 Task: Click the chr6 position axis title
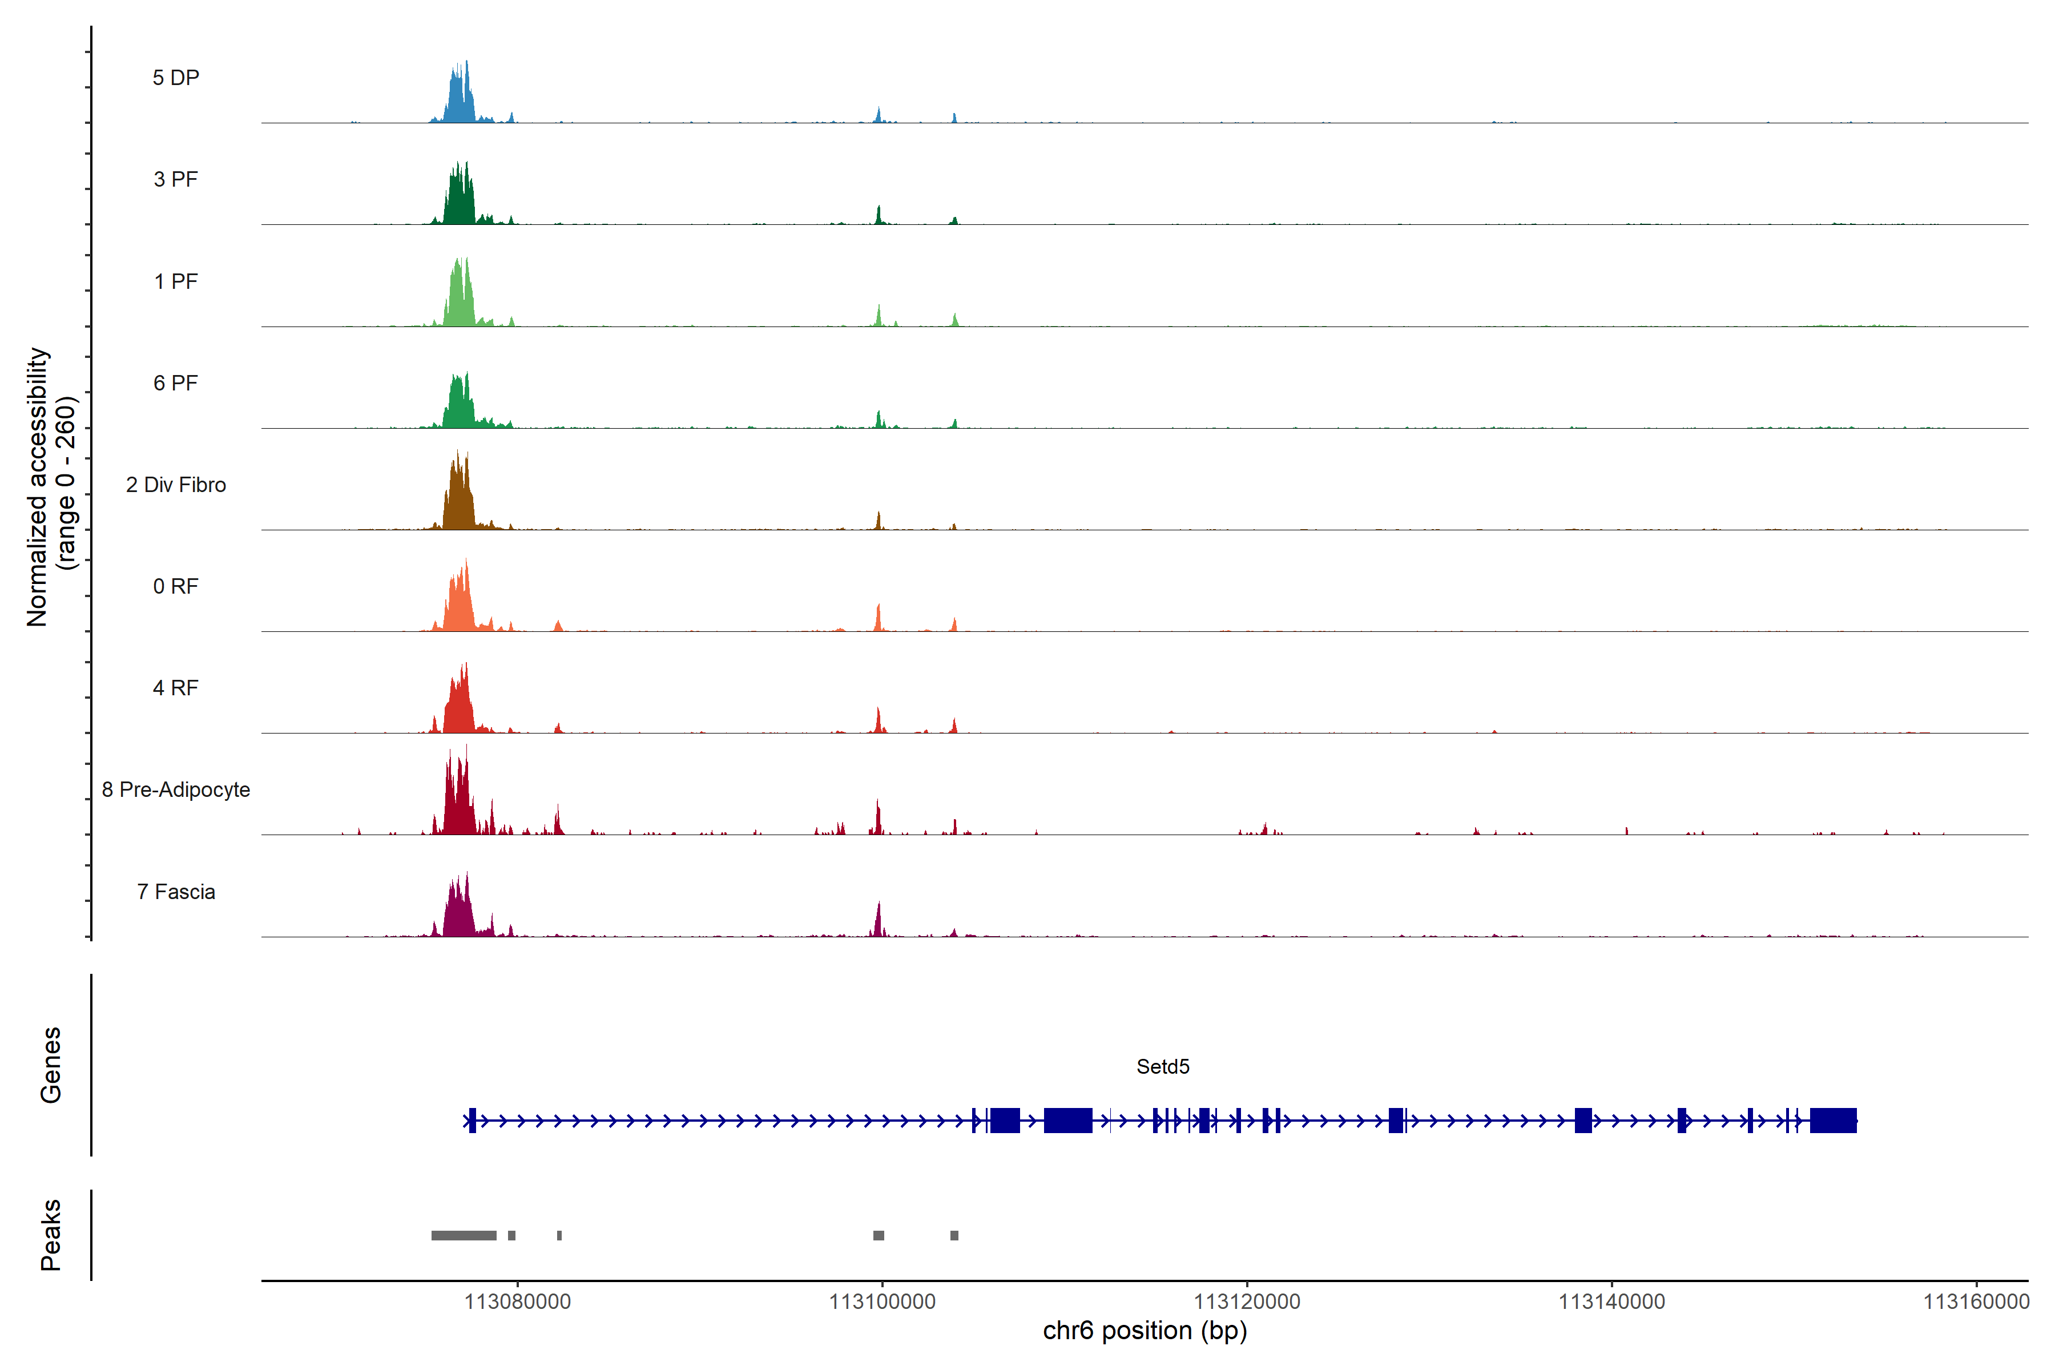coord(1145,1331)
